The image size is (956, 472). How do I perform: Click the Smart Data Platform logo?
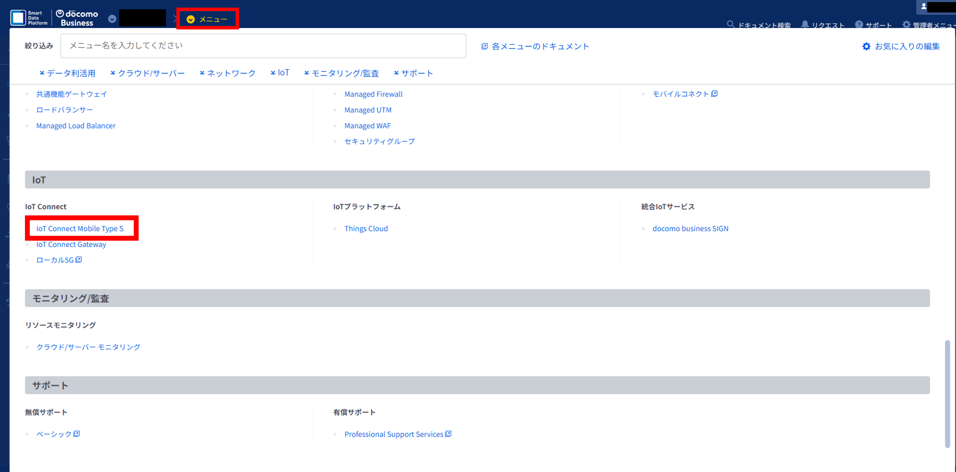click(x=29, y=17)
